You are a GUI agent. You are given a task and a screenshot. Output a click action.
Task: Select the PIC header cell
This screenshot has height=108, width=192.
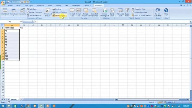coord(24,28)
